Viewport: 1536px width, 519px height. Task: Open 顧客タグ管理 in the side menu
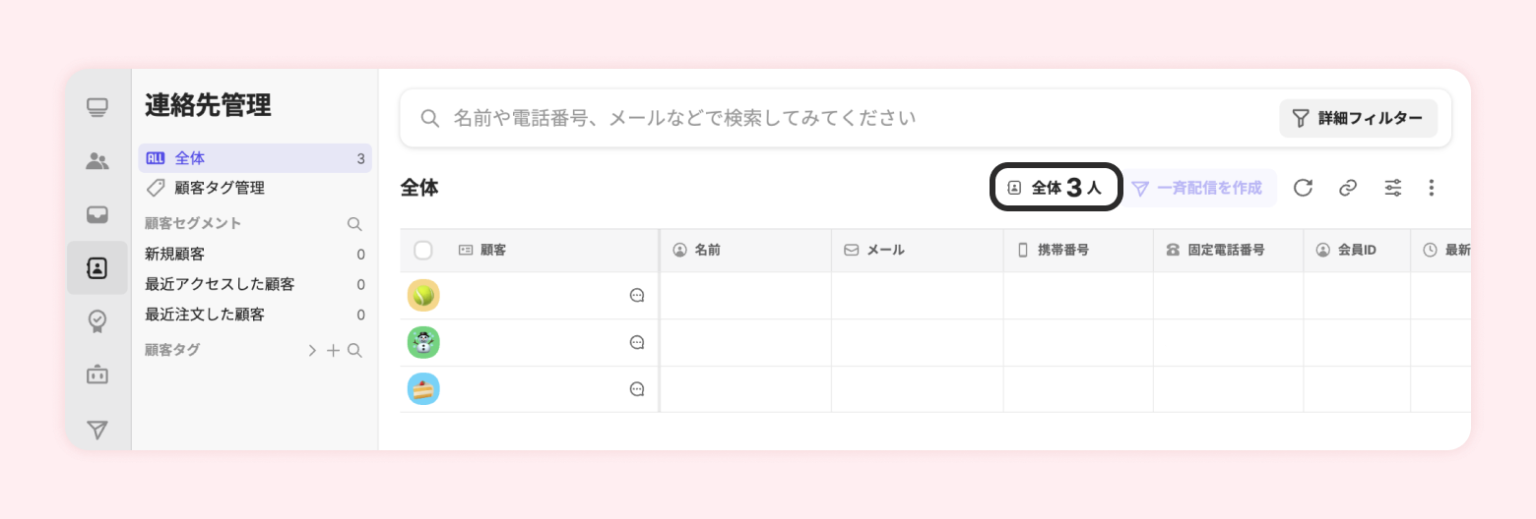219,188
